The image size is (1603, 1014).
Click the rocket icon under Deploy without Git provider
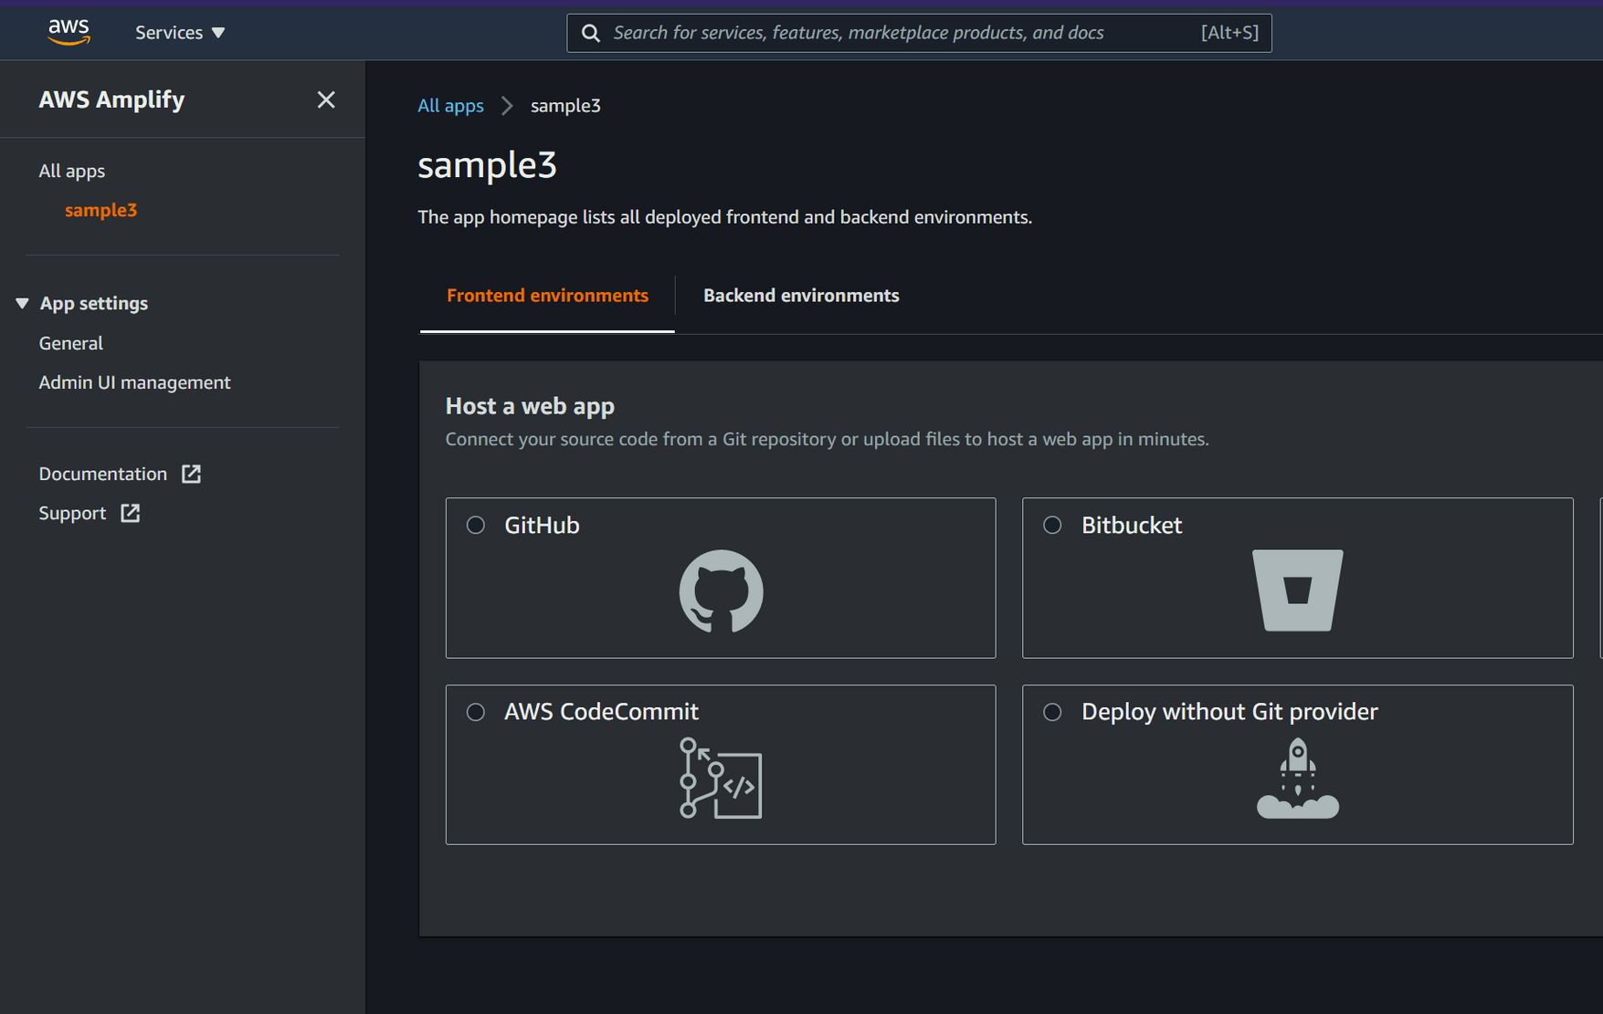tap(1298, 777)
